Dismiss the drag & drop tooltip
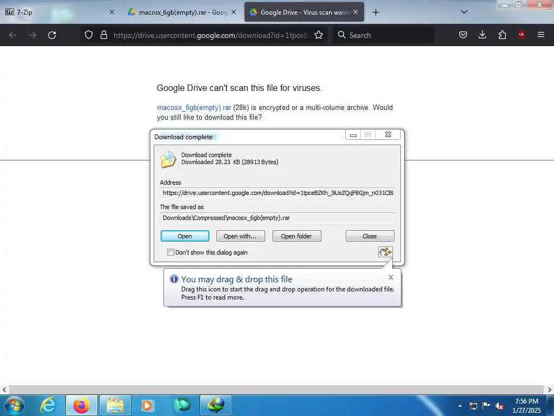 [x=391, y=277]
